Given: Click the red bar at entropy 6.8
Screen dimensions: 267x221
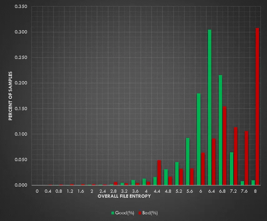Looking at the screenshot, I should pos(225,146).
